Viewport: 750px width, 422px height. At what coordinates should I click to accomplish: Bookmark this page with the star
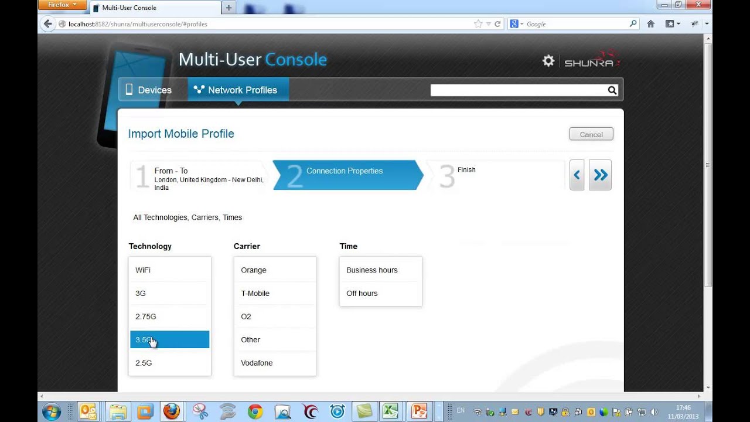pos(478,24)
